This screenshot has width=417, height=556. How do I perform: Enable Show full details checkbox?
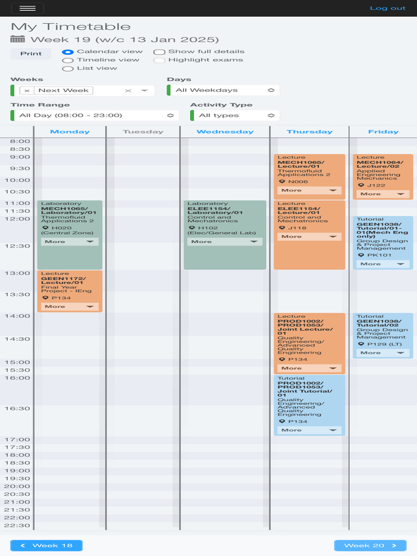(x=159, y=52)
